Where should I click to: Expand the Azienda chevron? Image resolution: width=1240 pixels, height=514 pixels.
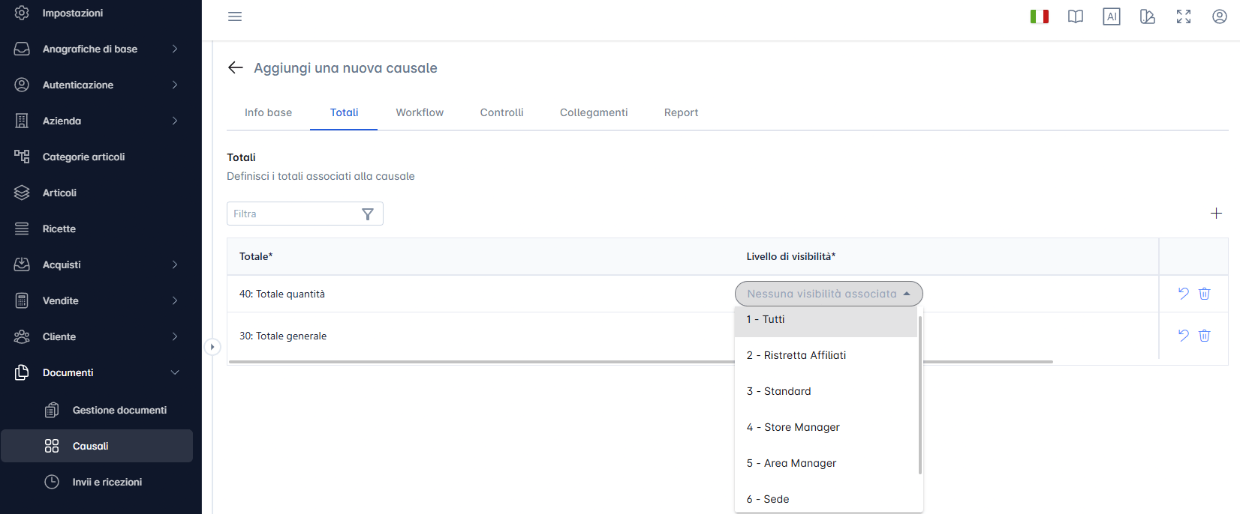(175, 121)
